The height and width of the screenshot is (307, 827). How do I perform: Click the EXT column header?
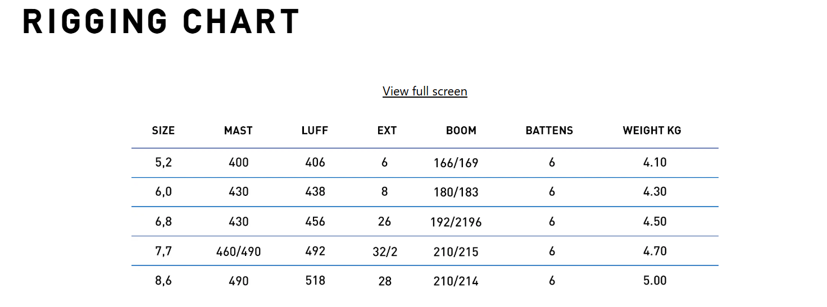[x=387, y=131]
